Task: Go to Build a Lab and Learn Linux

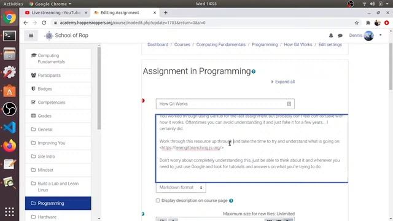Action: tap(58, 187)
